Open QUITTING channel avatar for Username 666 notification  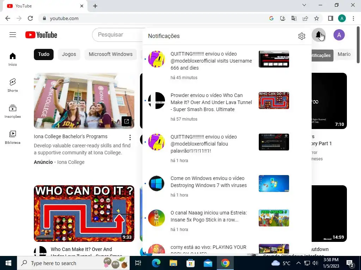coord(157,59)
